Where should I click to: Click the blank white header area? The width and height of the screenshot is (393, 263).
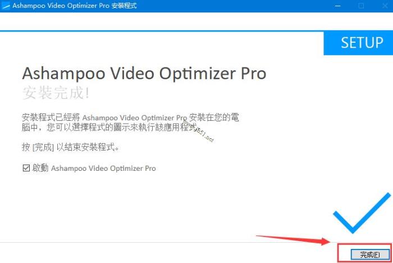[196, 21]
